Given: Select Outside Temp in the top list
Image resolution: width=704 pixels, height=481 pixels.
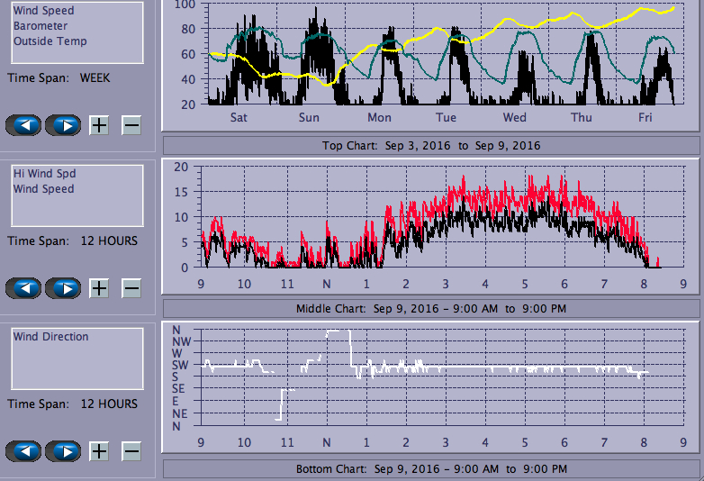Looking at the screenshot, I should [50, 41].
